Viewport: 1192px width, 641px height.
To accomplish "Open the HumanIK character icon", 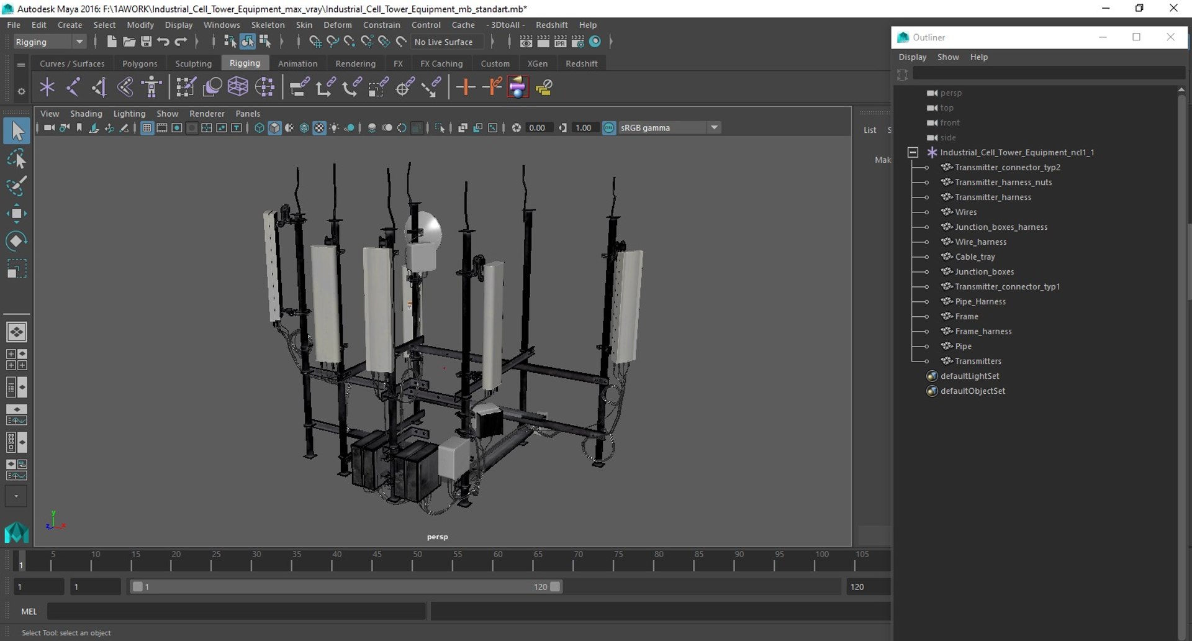I will [x=151, y=87].
